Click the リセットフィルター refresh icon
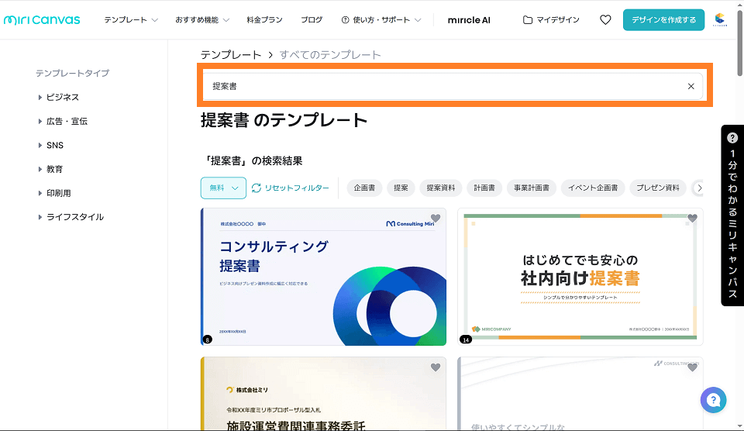Image resolution: width=744 pixels, height=431 pixels. pyautogui.click(x=257, y=188)
